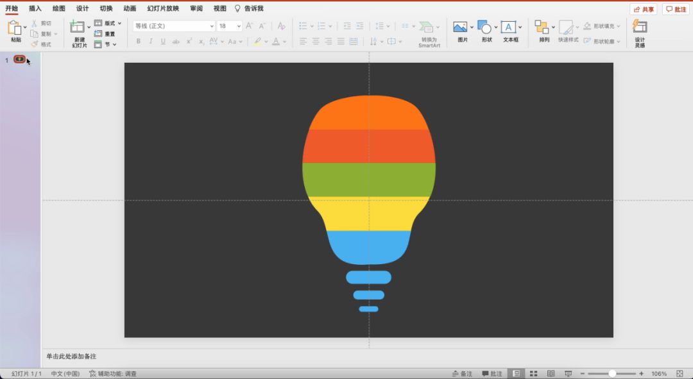Switch to Normal view in status bar

[x=516, y=374]
